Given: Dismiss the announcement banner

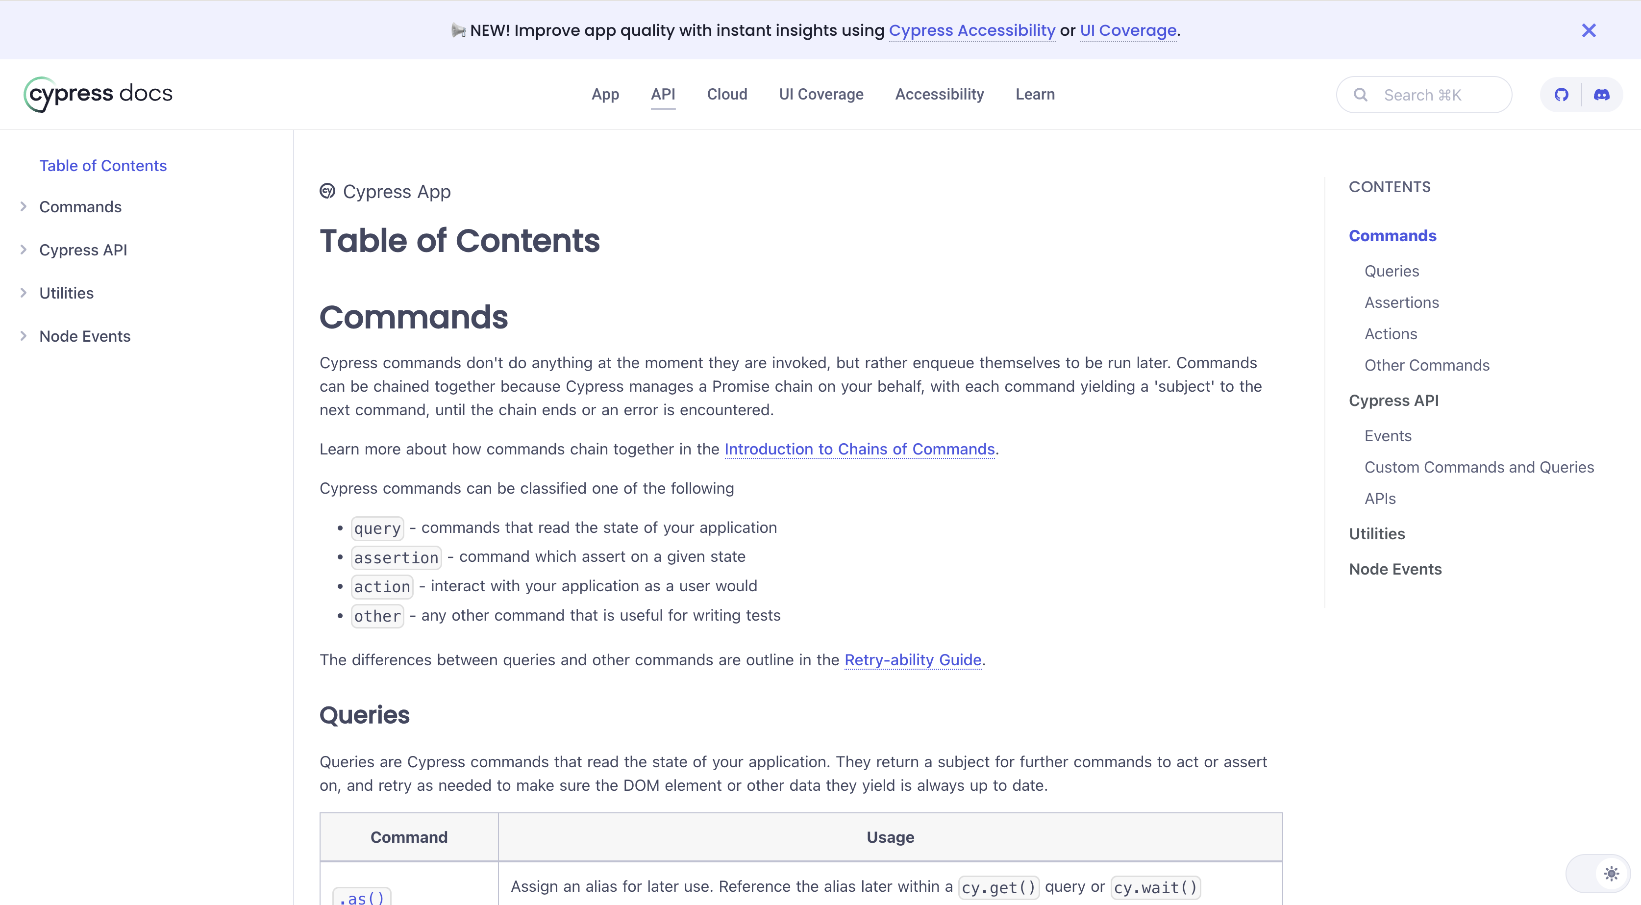Looking at the screenshot, I should coord(1589,30).
